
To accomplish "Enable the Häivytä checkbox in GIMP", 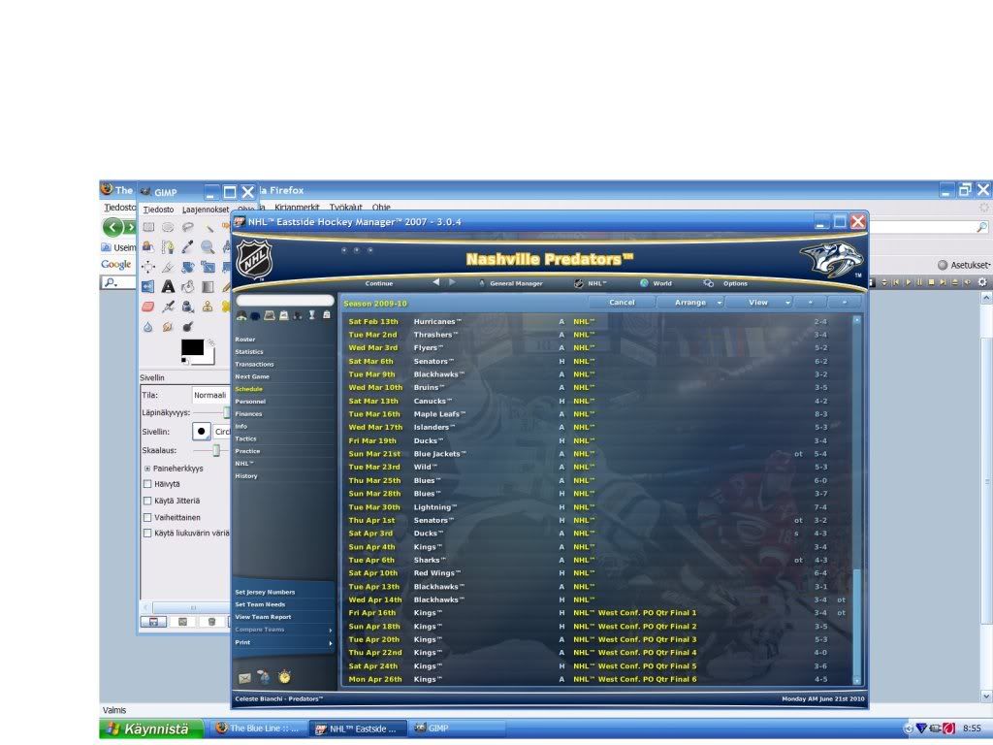I will coord(147,484).
